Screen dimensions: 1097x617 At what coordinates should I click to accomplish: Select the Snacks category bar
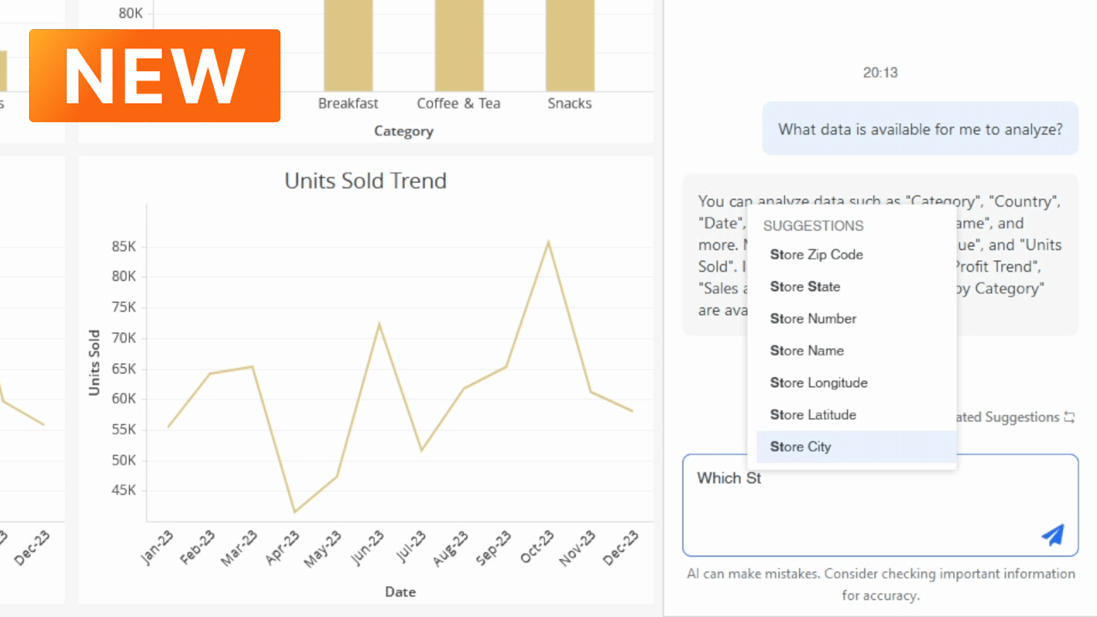pyautogui.click(x=570, y=46)
